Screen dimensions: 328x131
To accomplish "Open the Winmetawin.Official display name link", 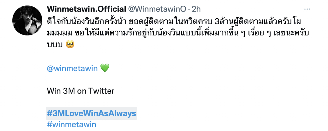I will (86, 9).
